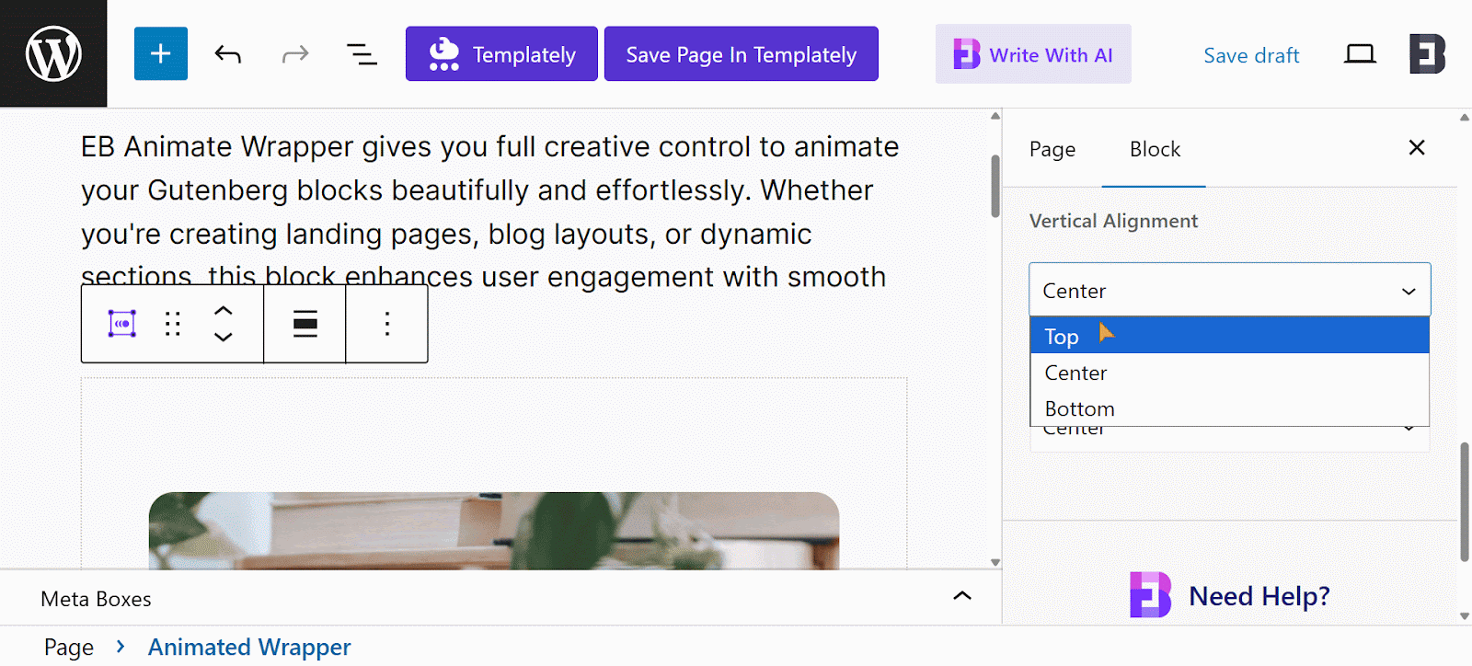Click the drag handle dots icon
This screenshot has width=1472, height=666.
point(173,324)
